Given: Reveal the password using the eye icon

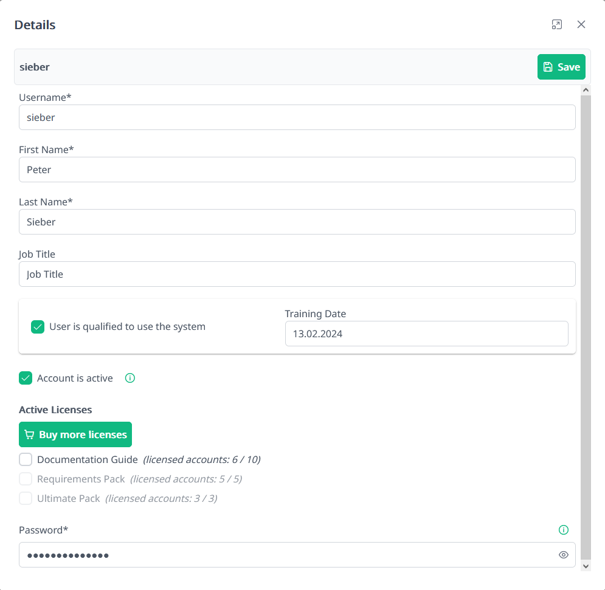Looking at the screenshot, I should (564, 555).
